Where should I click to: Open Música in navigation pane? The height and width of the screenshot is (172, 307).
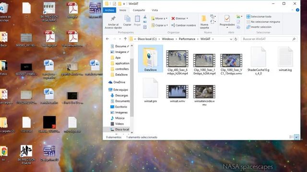[x=118, y=118]
